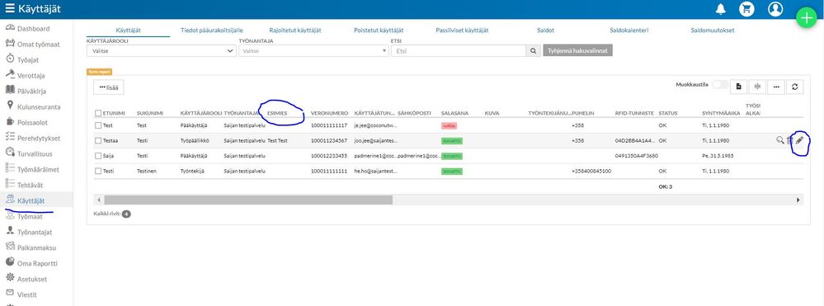
Task: Open Verottaja in the sidebar
Action: point(26,75)
